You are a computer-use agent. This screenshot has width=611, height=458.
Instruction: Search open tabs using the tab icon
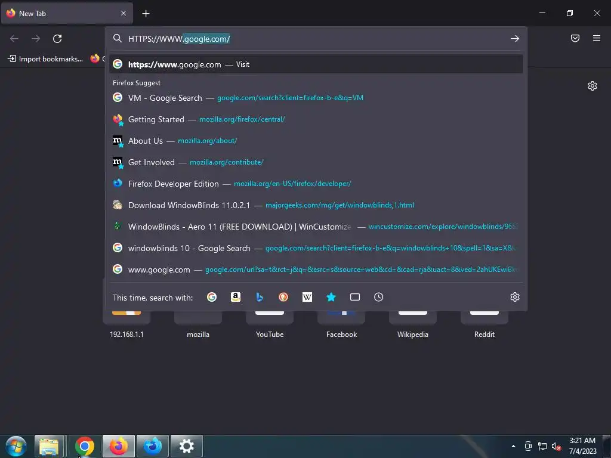(x=355, y=297)
